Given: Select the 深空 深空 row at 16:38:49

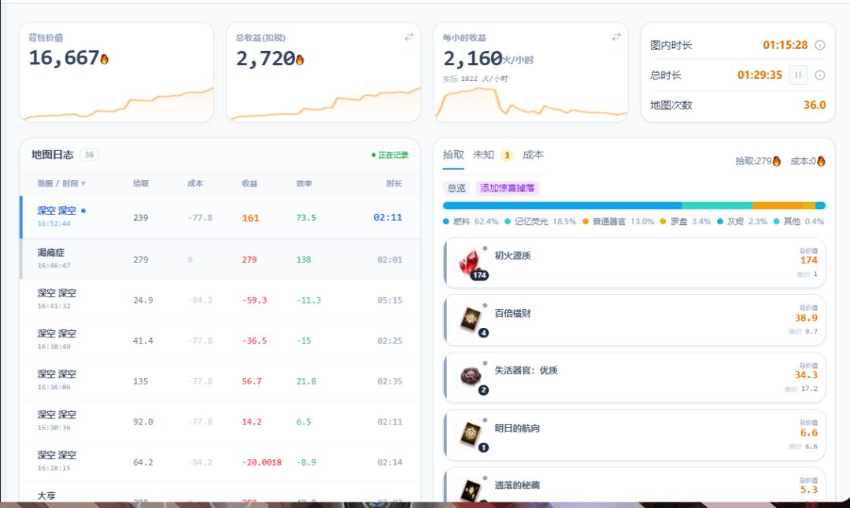Looking at the screenshot, I should pyautogui.click(x=220, y=341).
